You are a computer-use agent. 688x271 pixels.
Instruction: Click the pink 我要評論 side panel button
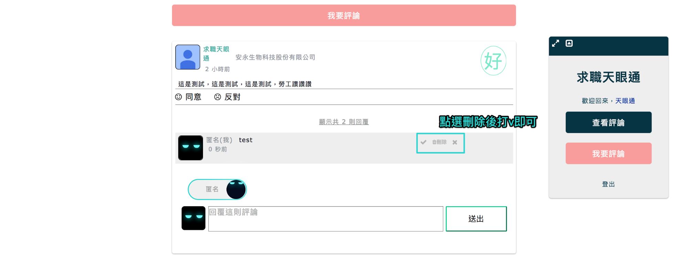608,153
